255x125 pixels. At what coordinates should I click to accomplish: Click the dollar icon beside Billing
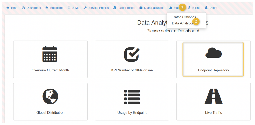tap(189, 8)
